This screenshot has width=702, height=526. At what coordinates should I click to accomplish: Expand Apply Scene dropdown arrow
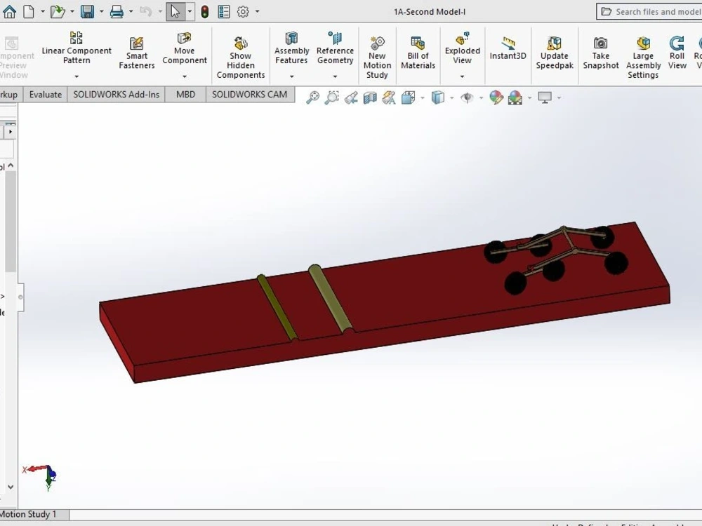coord(529,97)
